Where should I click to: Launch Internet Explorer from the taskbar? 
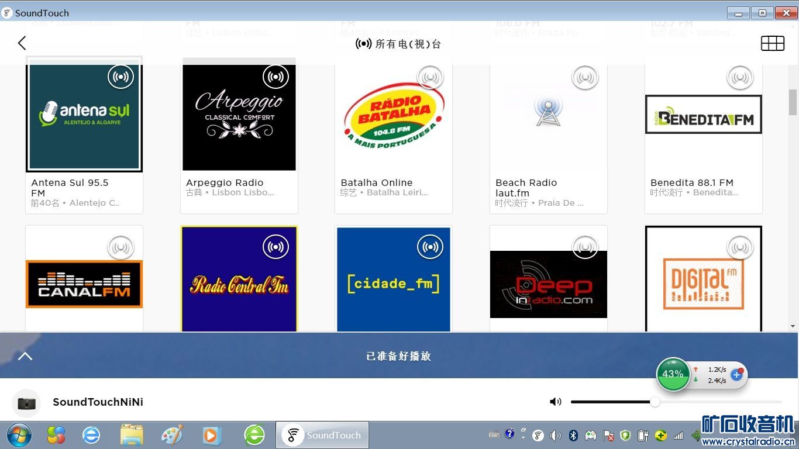[91, 435]
